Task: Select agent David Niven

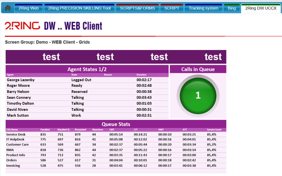Action: coord(17,109)
